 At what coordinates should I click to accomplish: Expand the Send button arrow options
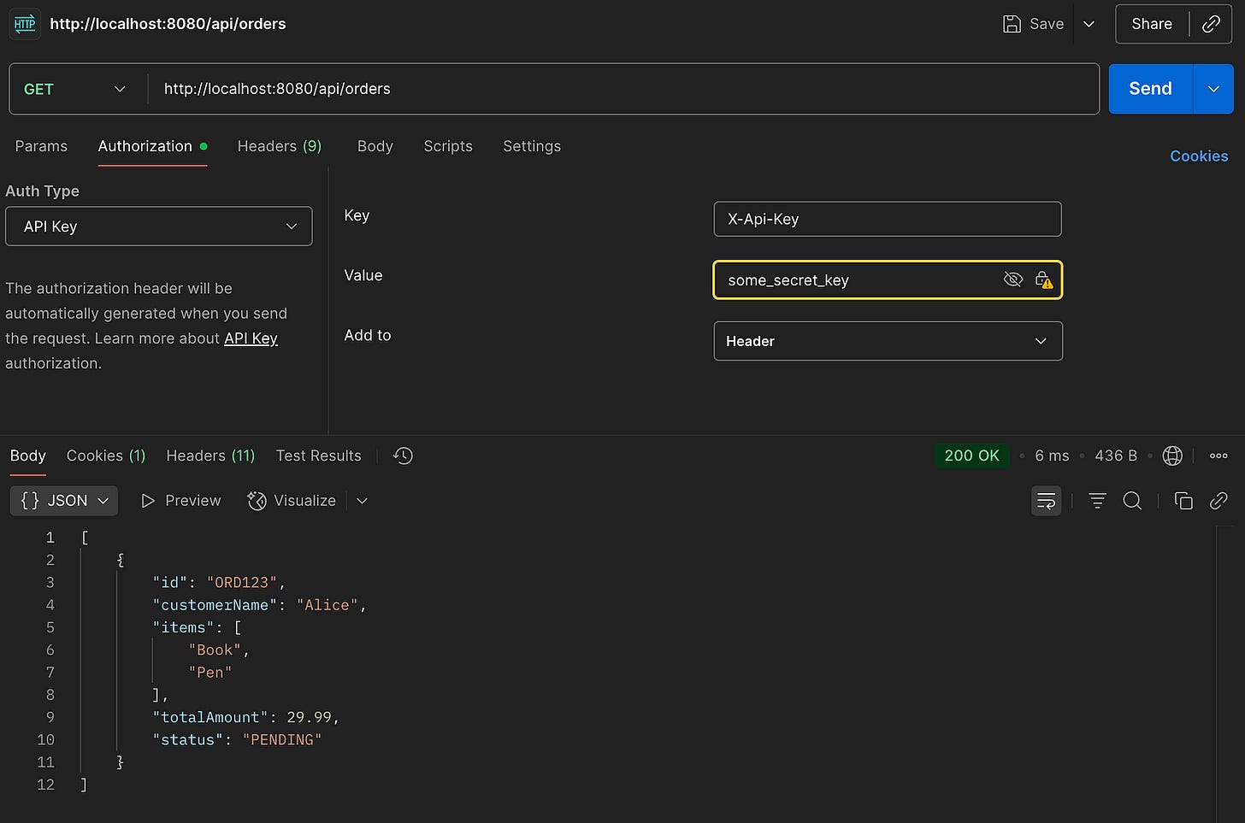coord(1213,89)
